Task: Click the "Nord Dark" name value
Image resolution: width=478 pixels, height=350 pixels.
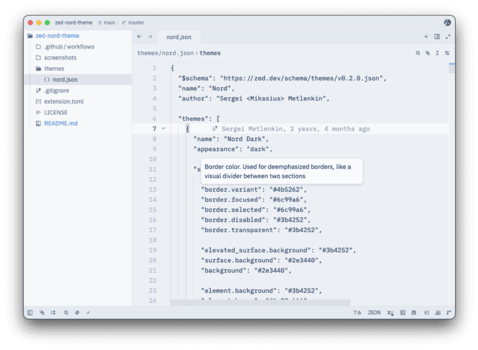Action: coord(244,139)
